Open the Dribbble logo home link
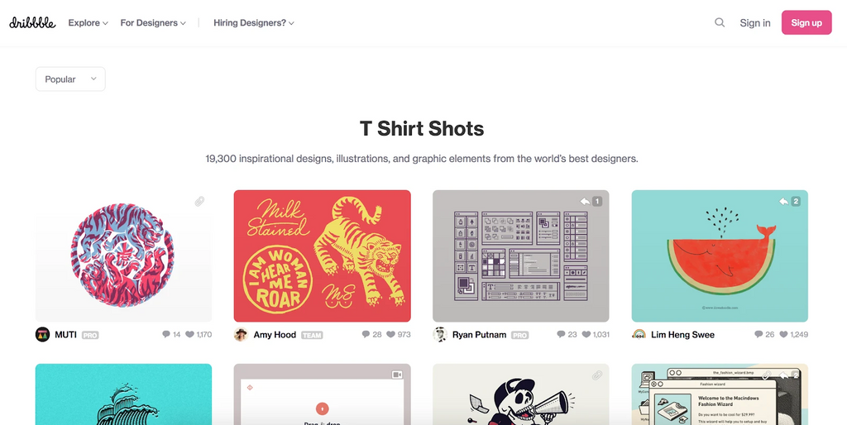This screenshot has height=425, width=847. click(x=32, y=22)
